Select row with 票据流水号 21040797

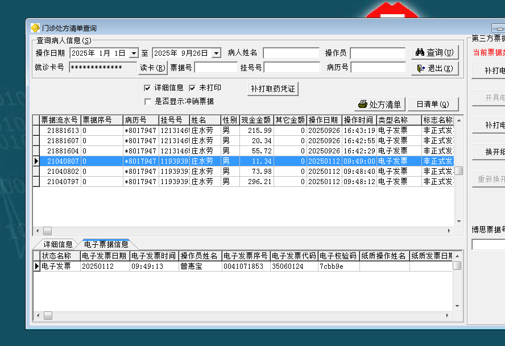tap(243, 182)
